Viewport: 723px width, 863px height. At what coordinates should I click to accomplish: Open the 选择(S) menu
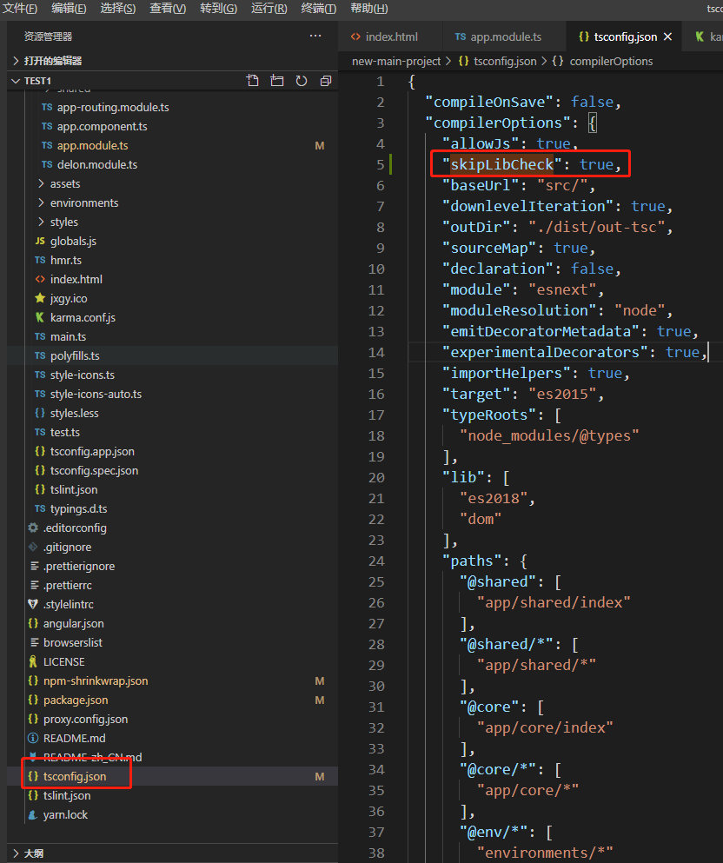pyautogui.click(x=118, y=8)
